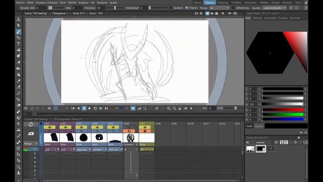The height and width of the screenshot is (182, 323).
Task: Click the Tamaño Mín input field
Action: 41,8
